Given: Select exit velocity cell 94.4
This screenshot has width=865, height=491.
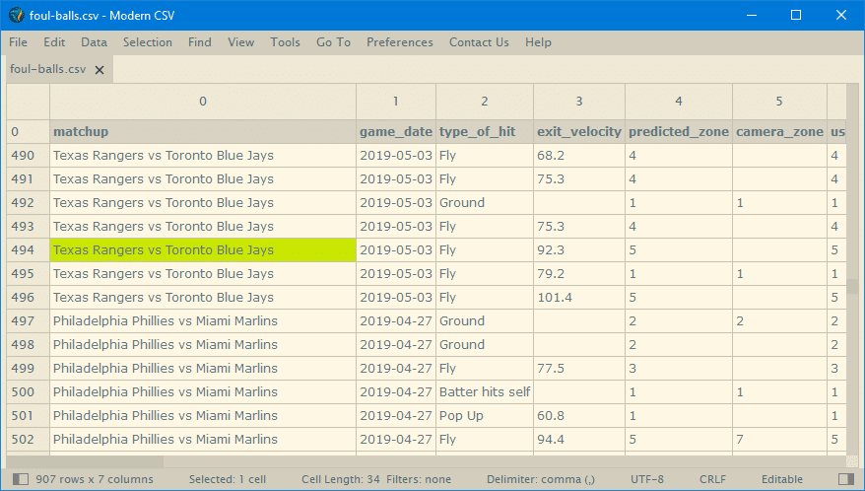Looking at the screenshot, I should (x=579, y=439).
